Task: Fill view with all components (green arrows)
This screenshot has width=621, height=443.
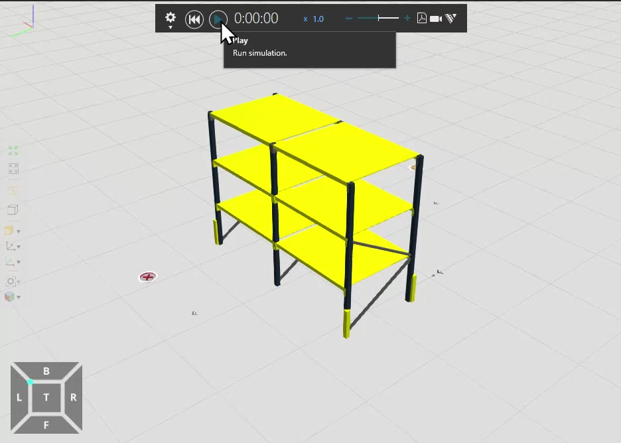Action: point(13,151)
